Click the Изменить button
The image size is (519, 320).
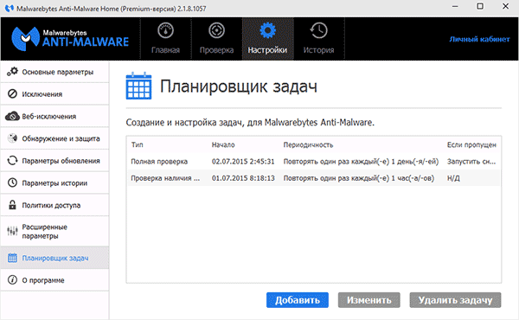coord(368,300)
